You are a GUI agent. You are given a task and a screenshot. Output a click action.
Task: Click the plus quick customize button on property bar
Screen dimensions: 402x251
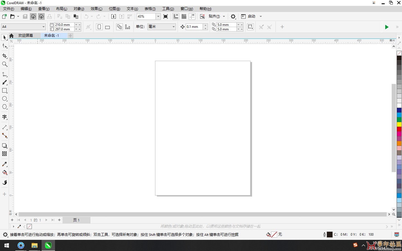pyautogui.click(x=282, y=27)
